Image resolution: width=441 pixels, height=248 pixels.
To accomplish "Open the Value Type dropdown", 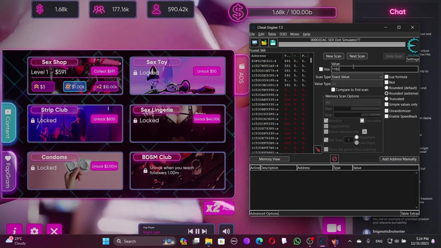I will pos(357,84).
